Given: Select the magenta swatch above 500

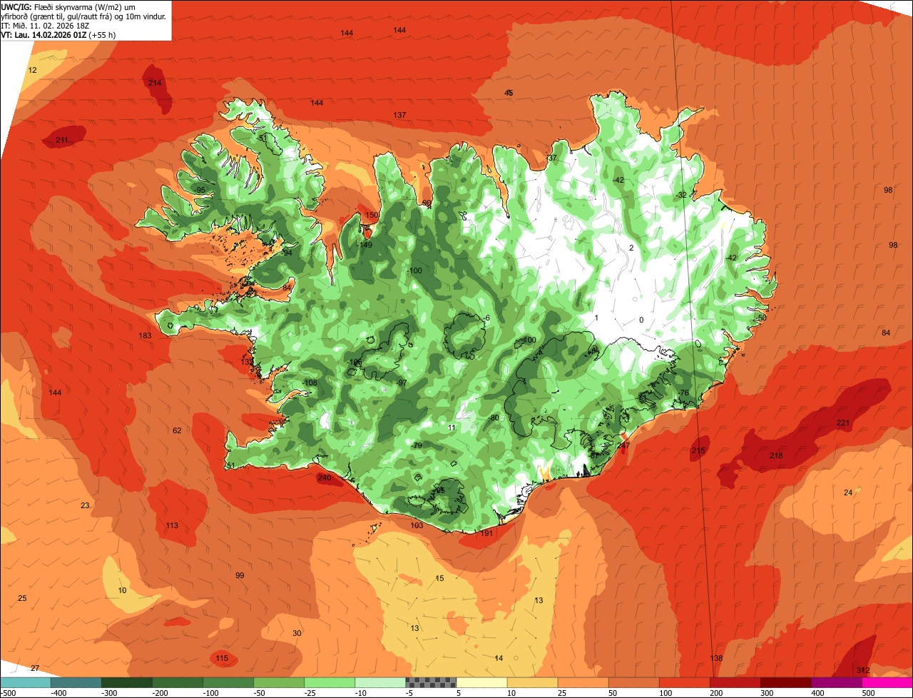Looking at the screenshot, I should 887,682.
